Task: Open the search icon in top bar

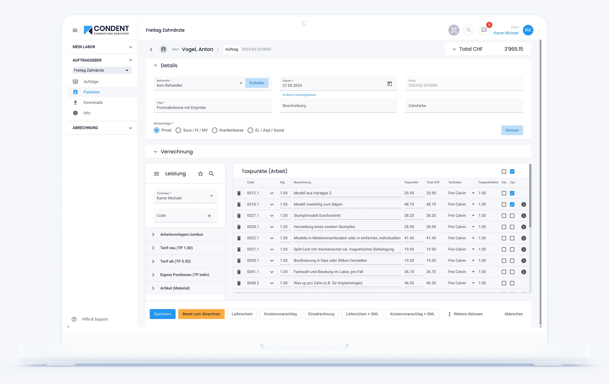Action: (x=469, y=30)
